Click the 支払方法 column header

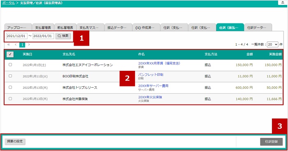pos(211,54)
